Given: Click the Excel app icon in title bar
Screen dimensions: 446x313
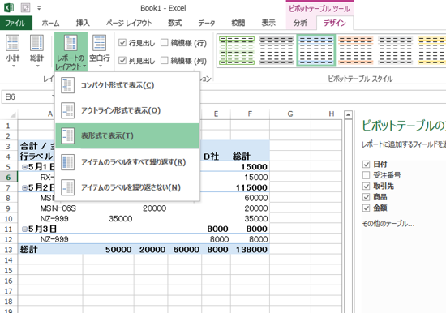Looking at the screenshot, I should 9,7.
